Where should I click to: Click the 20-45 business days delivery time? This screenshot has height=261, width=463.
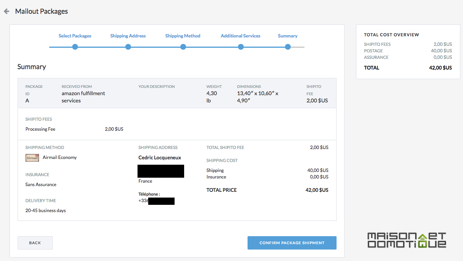click(x=45, y=211)
